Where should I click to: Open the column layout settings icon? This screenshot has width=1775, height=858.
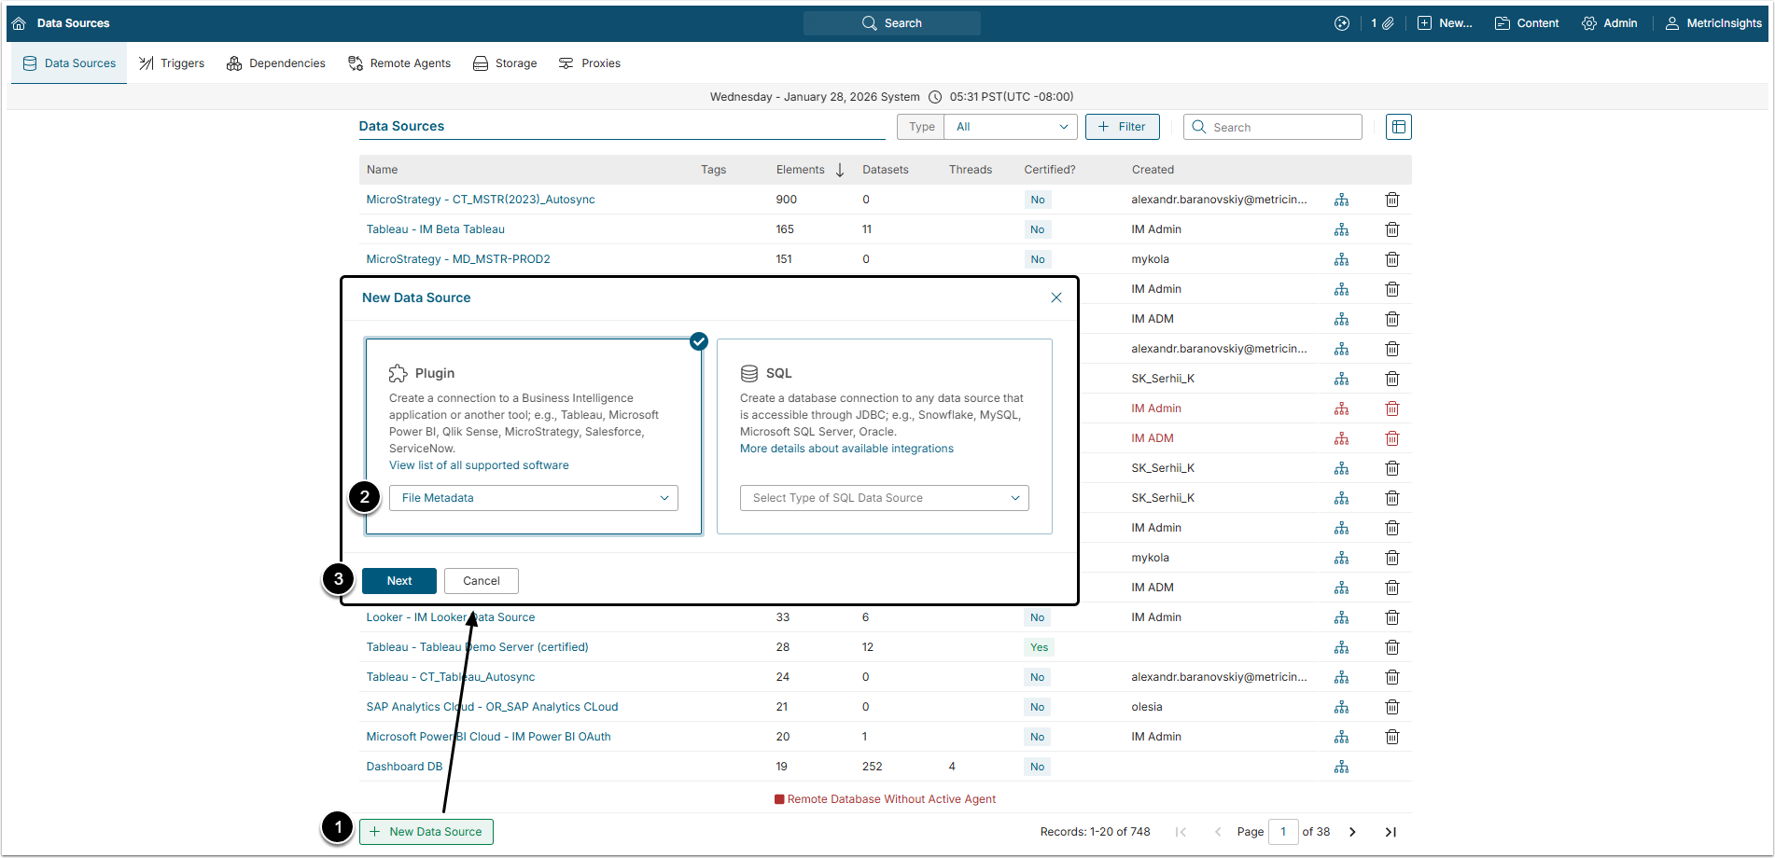click(1398, 127)
